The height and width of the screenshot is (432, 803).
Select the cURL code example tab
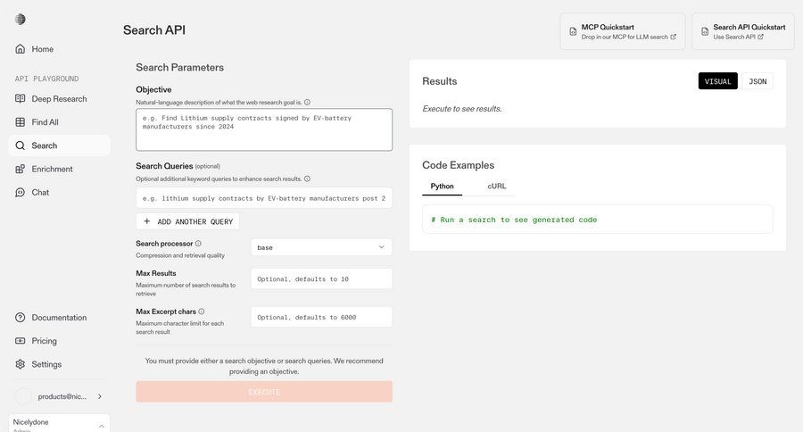click(497, 186)
